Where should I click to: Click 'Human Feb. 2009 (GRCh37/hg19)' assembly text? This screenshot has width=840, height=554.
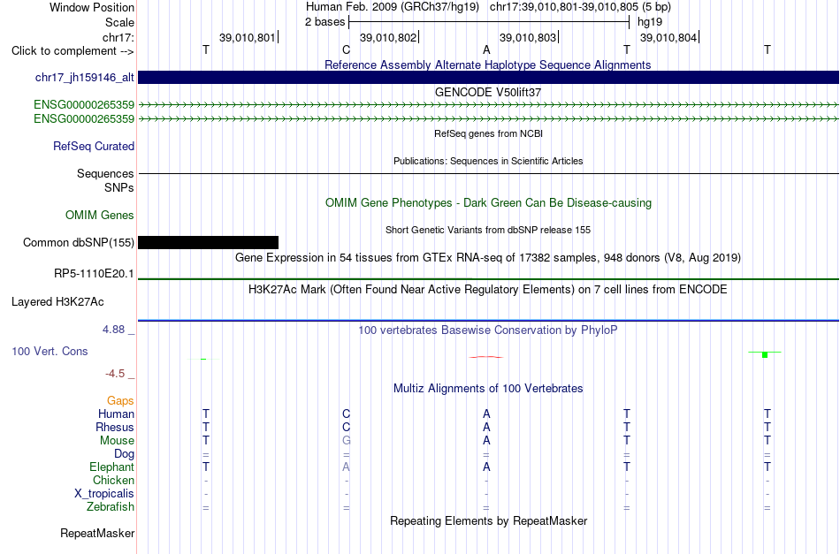[392, 7]
